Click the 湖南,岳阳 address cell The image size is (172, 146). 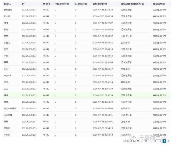125,82
